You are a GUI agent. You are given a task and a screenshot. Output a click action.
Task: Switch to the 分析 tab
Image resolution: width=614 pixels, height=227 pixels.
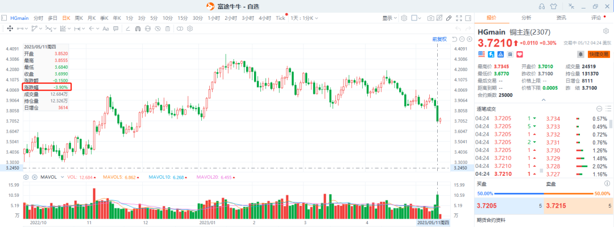[x=526, y=18]
